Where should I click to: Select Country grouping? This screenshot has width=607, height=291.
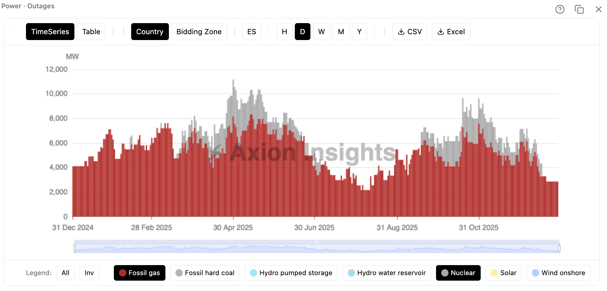(x=150, y=32)
